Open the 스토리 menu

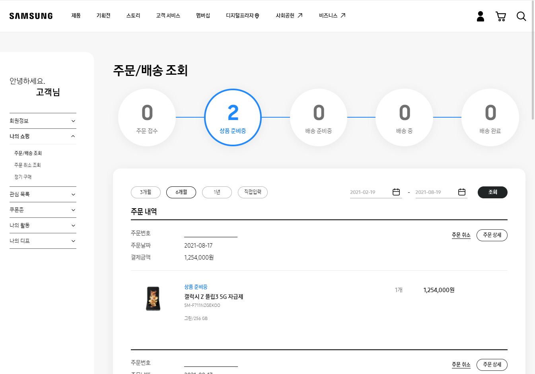(133, 16)
